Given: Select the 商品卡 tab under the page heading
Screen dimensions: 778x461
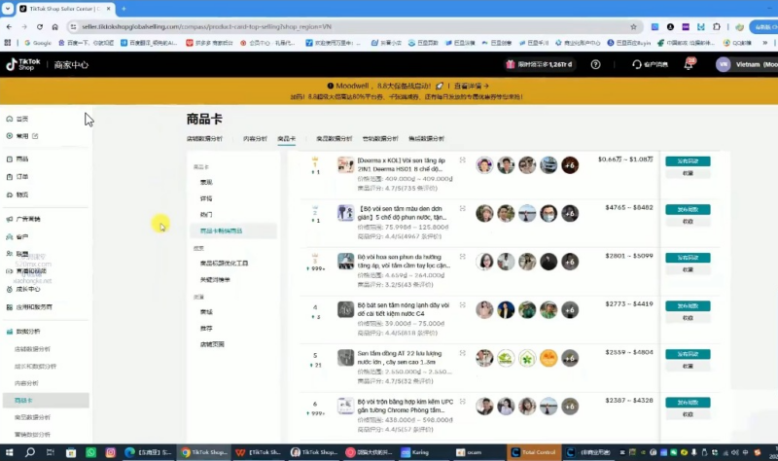Looking at the screenshot, I should tap(286, 138).
